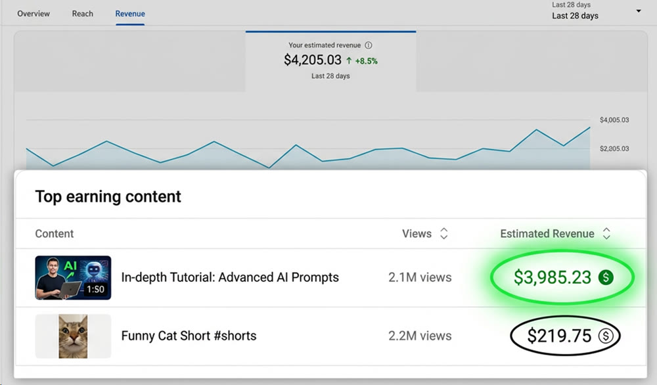Open "Funny Cat Short #shorts" video
657x385 pixels.
188,336
